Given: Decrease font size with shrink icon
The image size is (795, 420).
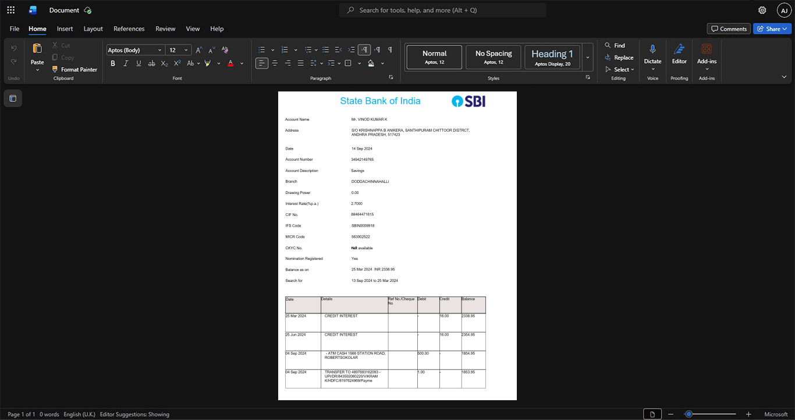Looking at the screenshot, I should [x=212, y=50].
